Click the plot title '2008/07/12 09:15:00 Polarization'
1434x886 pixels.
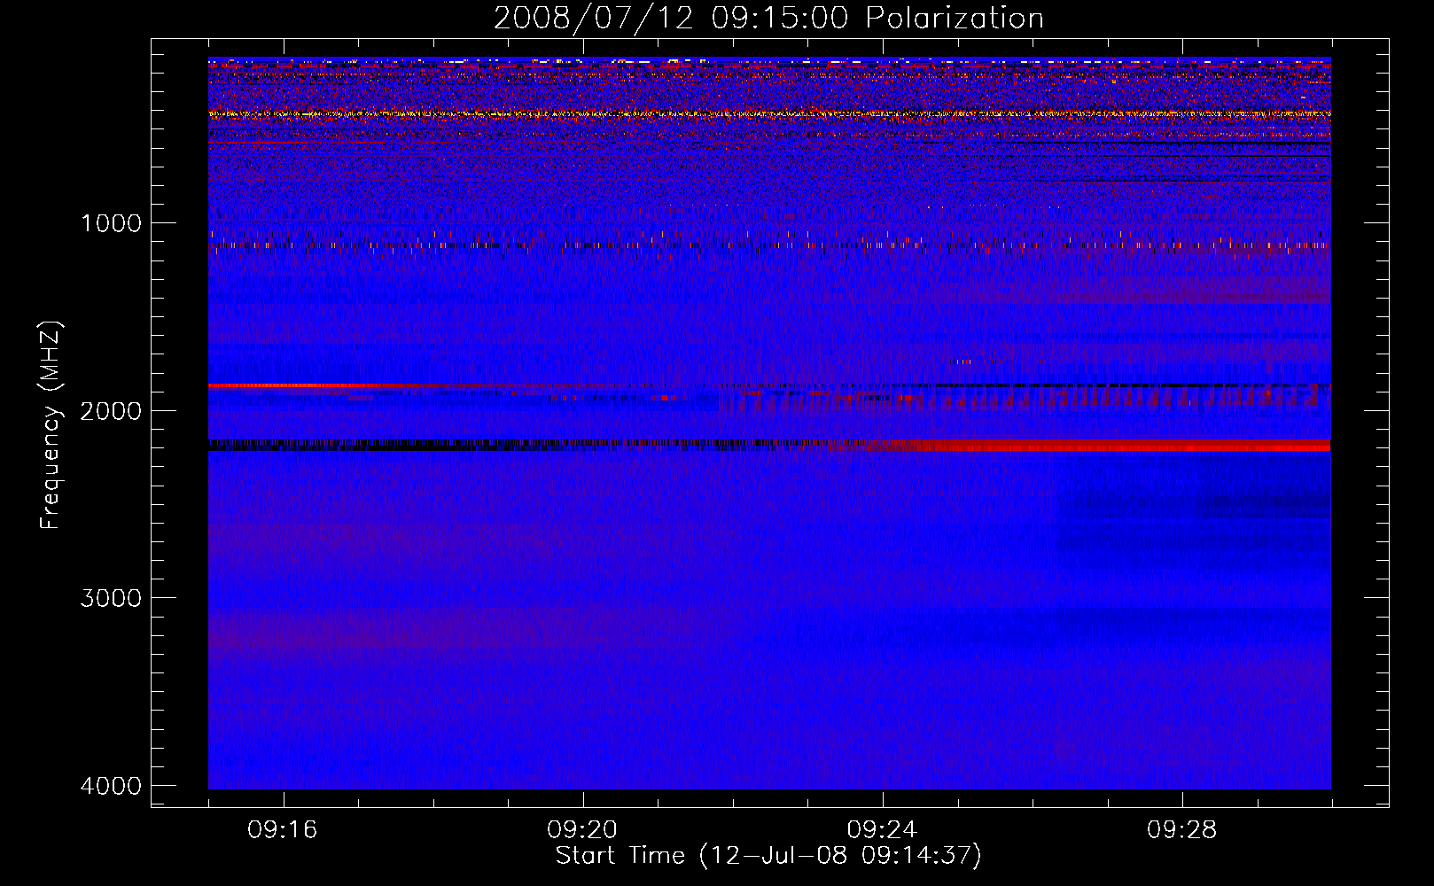(768, 19)
